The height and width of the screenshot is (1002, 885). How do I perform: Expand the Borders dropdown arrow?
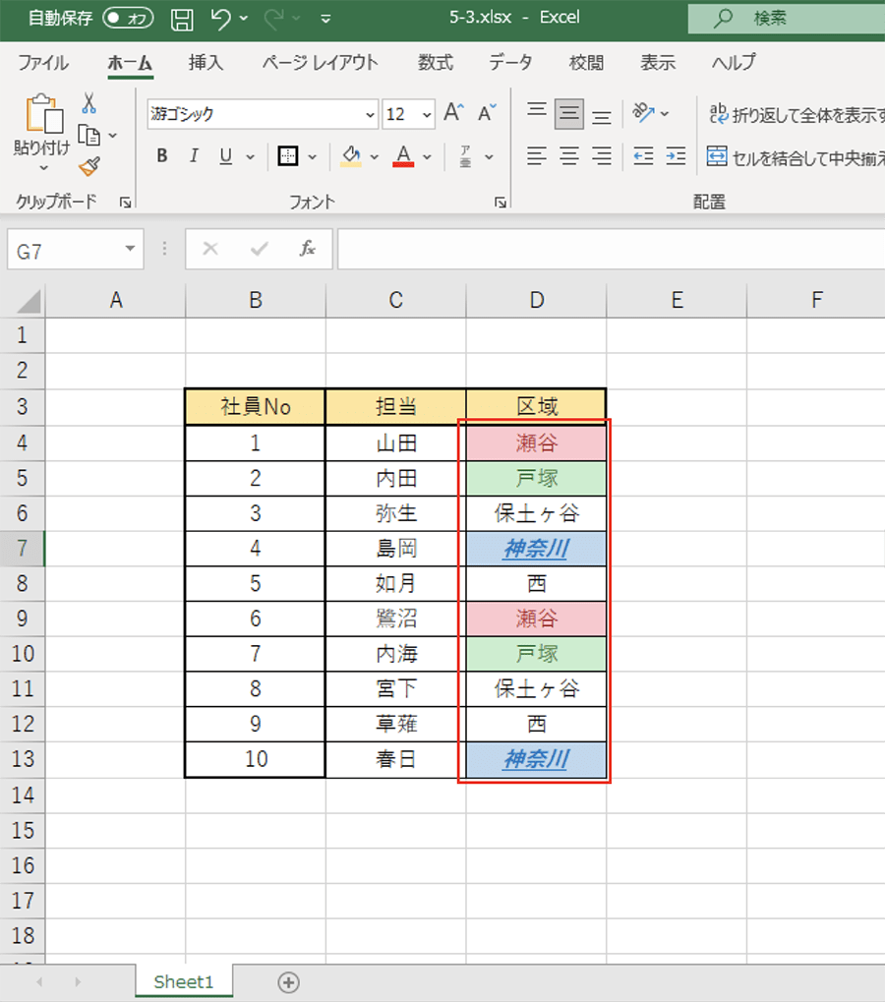pyautogui.click(x=313, y=156)
